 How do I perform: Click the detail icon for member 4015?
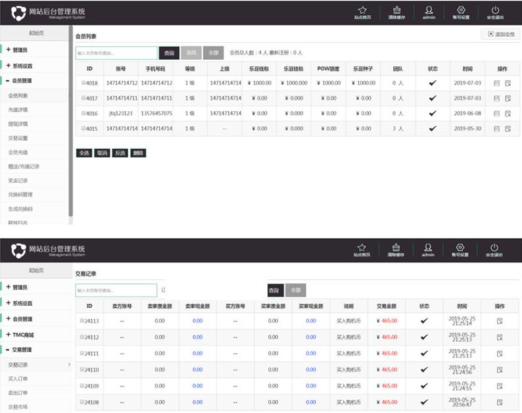click(x=508, y=128)
